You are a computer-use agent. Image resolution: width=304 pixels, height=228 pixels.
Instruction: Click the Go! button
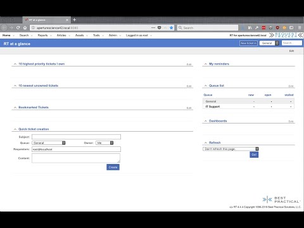(254, 155)
